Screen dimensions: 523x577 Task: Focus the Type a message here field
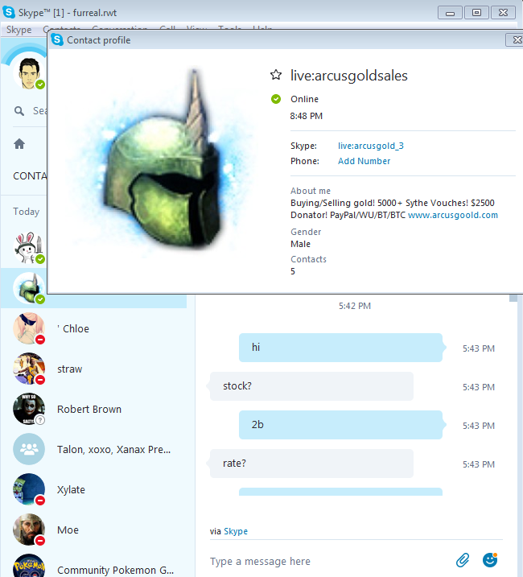tap(329, 561)
